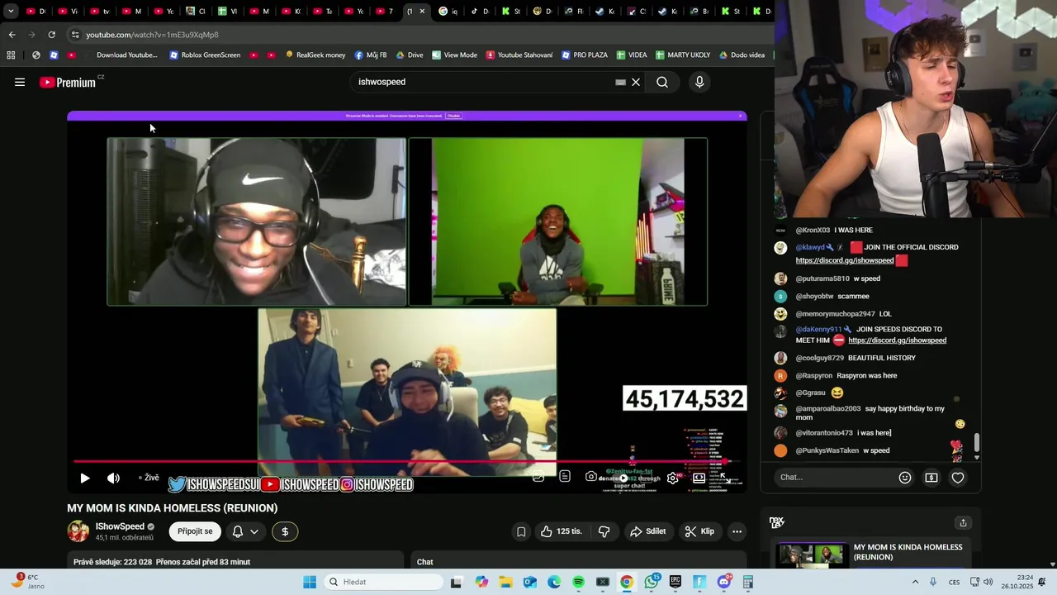Open the Youtube Stahovaní bookmark

point(519,55)
